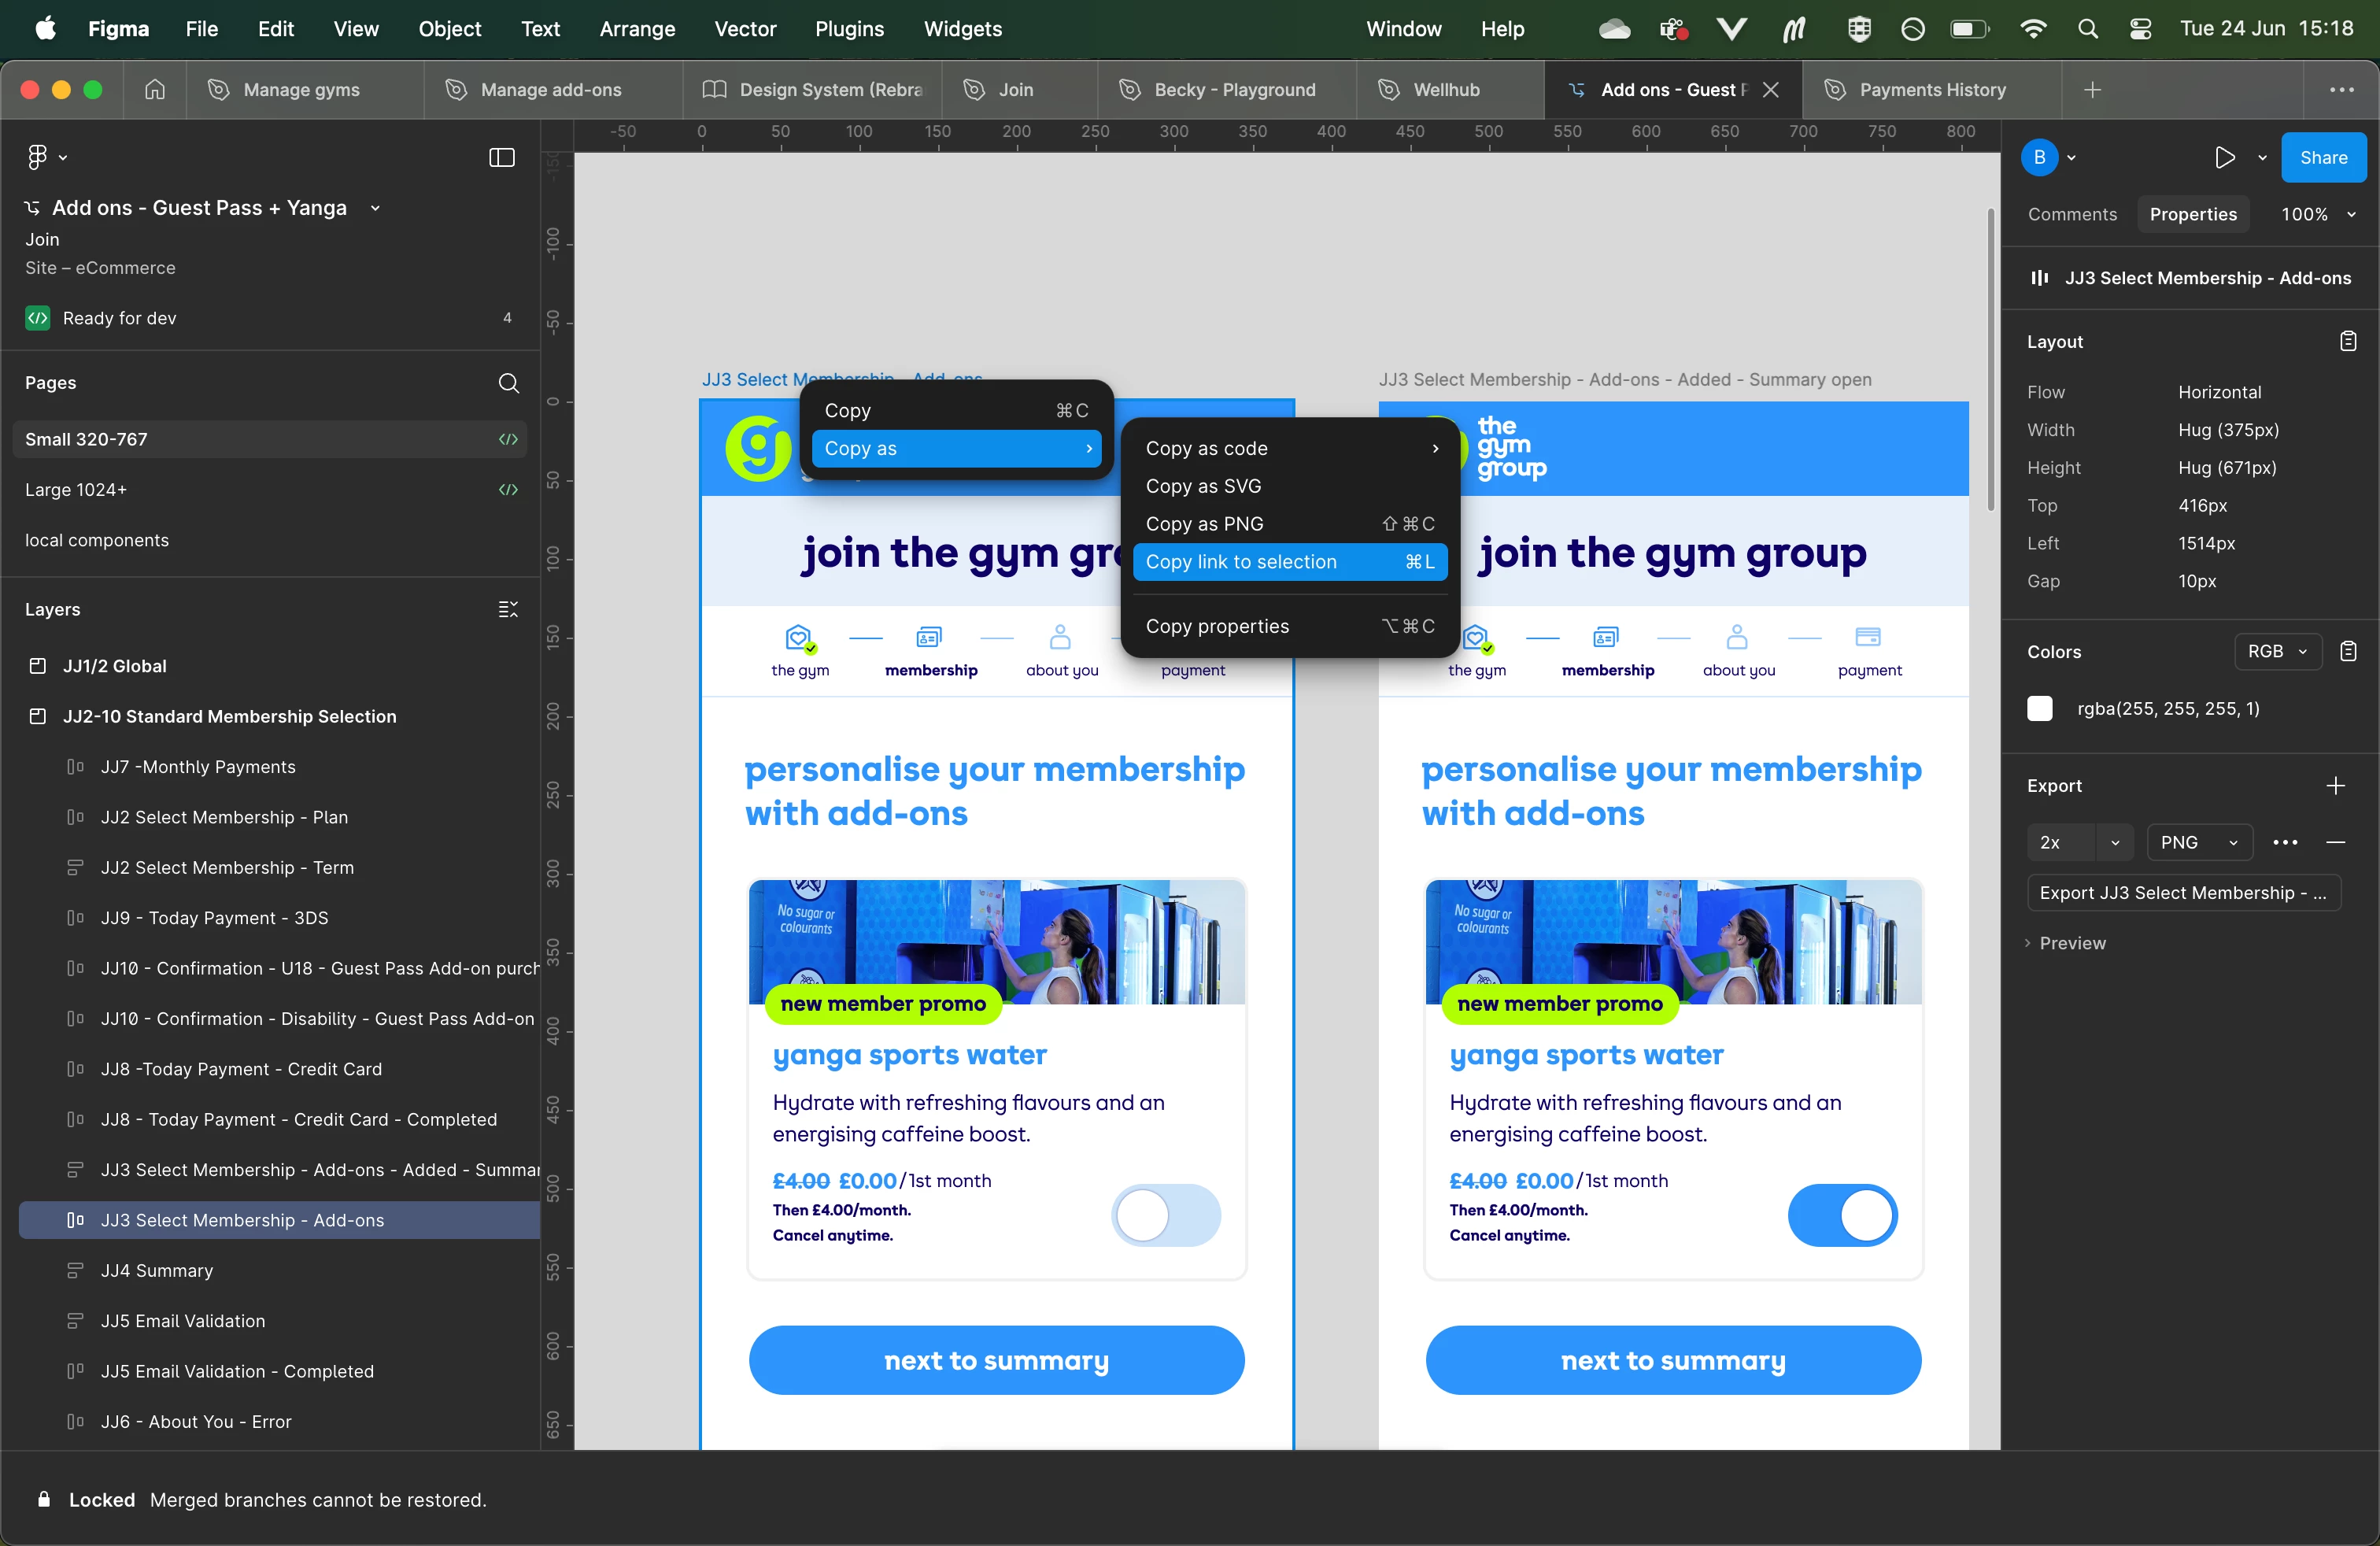Click dev mode icon on Small 320-767 page
Viewport: 2380px width, 1546px height.
508,439
